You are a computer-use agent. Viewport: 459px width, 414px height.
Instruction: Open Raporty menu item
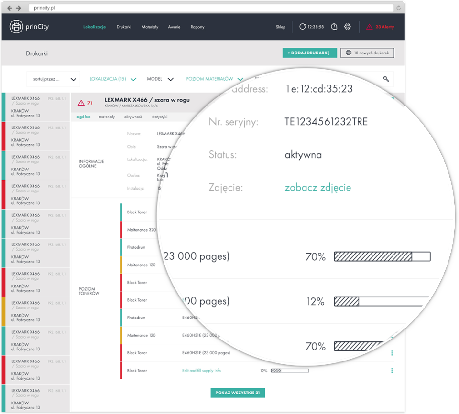pyautogui.click(x=197, y=27)
